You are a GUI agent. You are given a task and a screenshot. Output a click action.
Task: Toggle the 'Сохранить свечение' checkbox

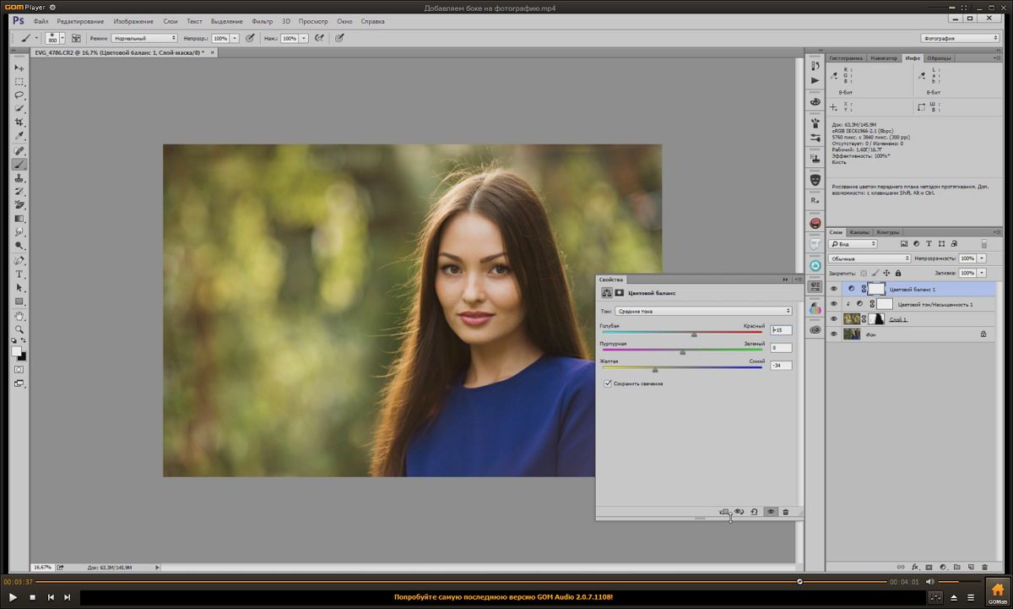click(x=608, y=383)
